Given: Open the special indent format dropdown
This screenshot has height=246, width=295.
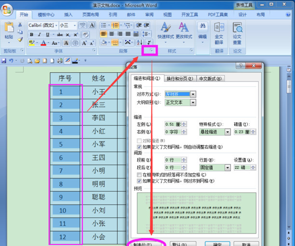Looking at the screenshot, I should click(x=228, y=132).
